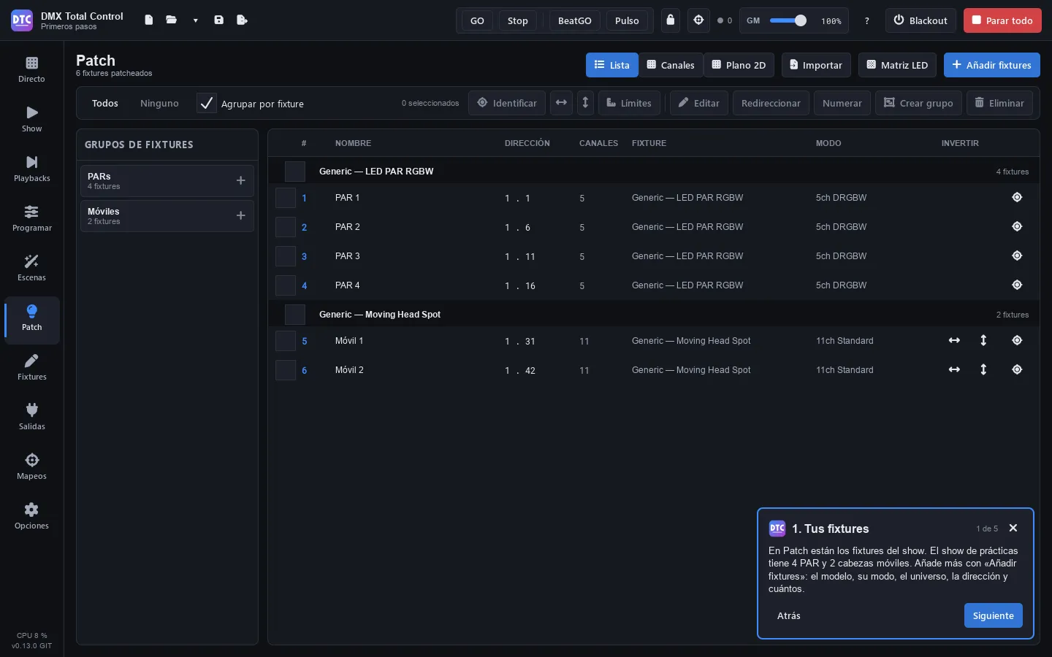Screen dimensions: 1052x657
Task: Select the PAR 1 row checkbox
Action: click(286, 198)
